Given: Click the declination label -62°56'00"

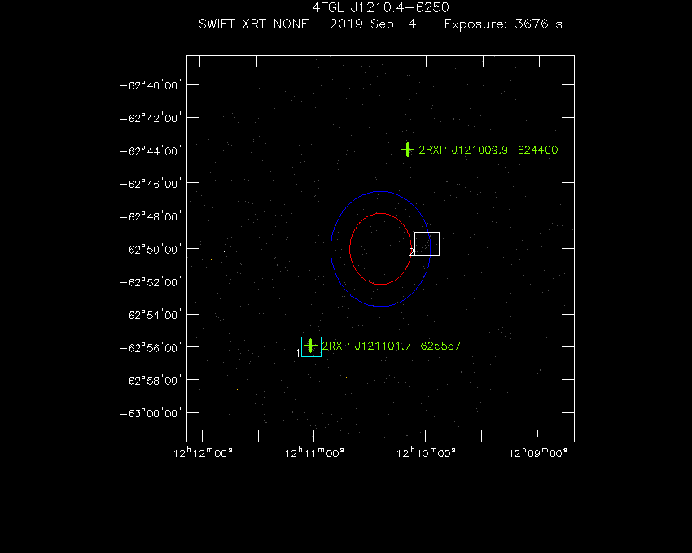Looking at the screenshot, I should pyautogui.click(x=151, y=348).
